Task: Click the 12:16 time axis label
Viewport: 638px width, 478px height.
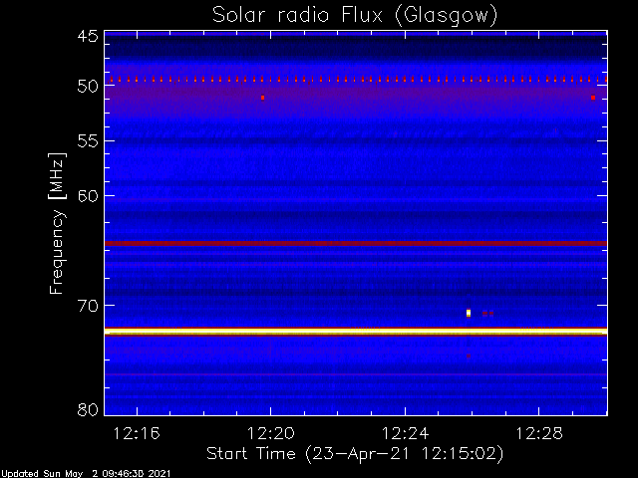Action: point(137,433)
